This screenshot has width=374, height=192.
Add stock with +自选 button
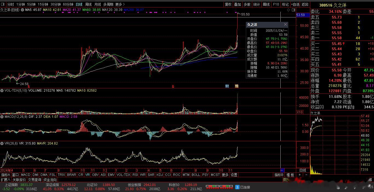point(295,4)
